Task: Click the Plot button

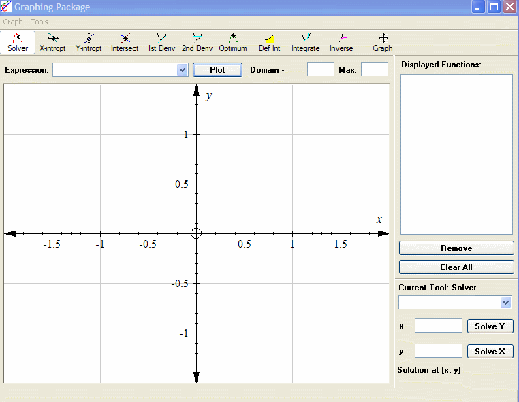Action: (x=217, y=70)
